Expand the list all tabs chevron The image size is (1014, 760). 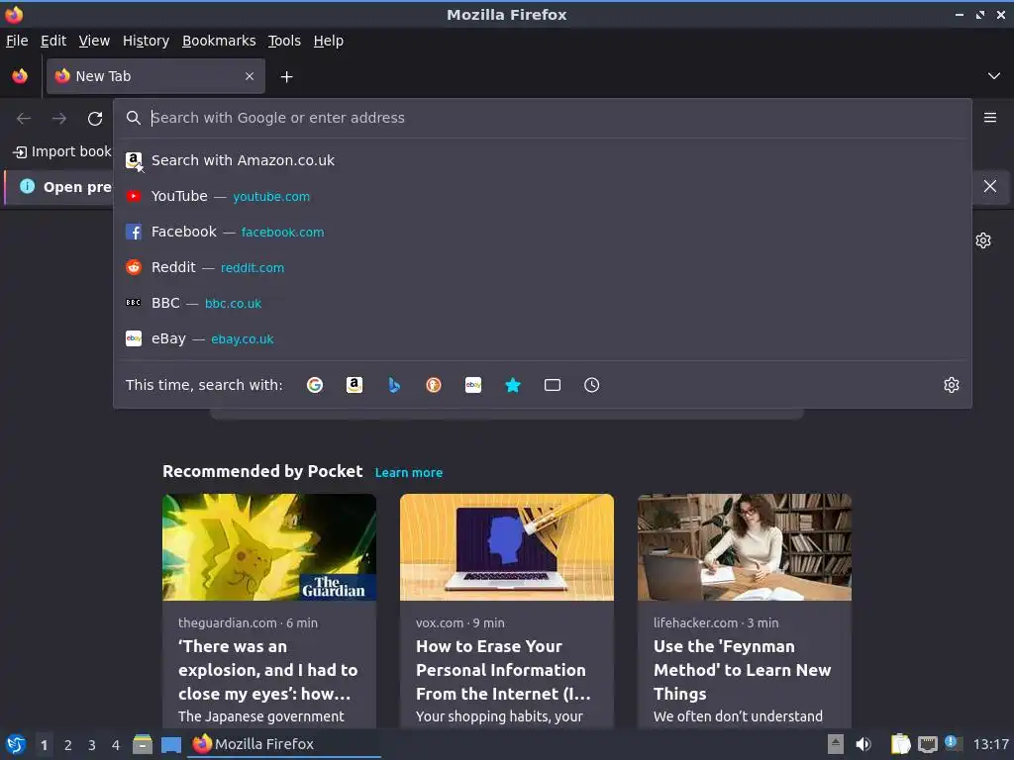coord(994,76)
